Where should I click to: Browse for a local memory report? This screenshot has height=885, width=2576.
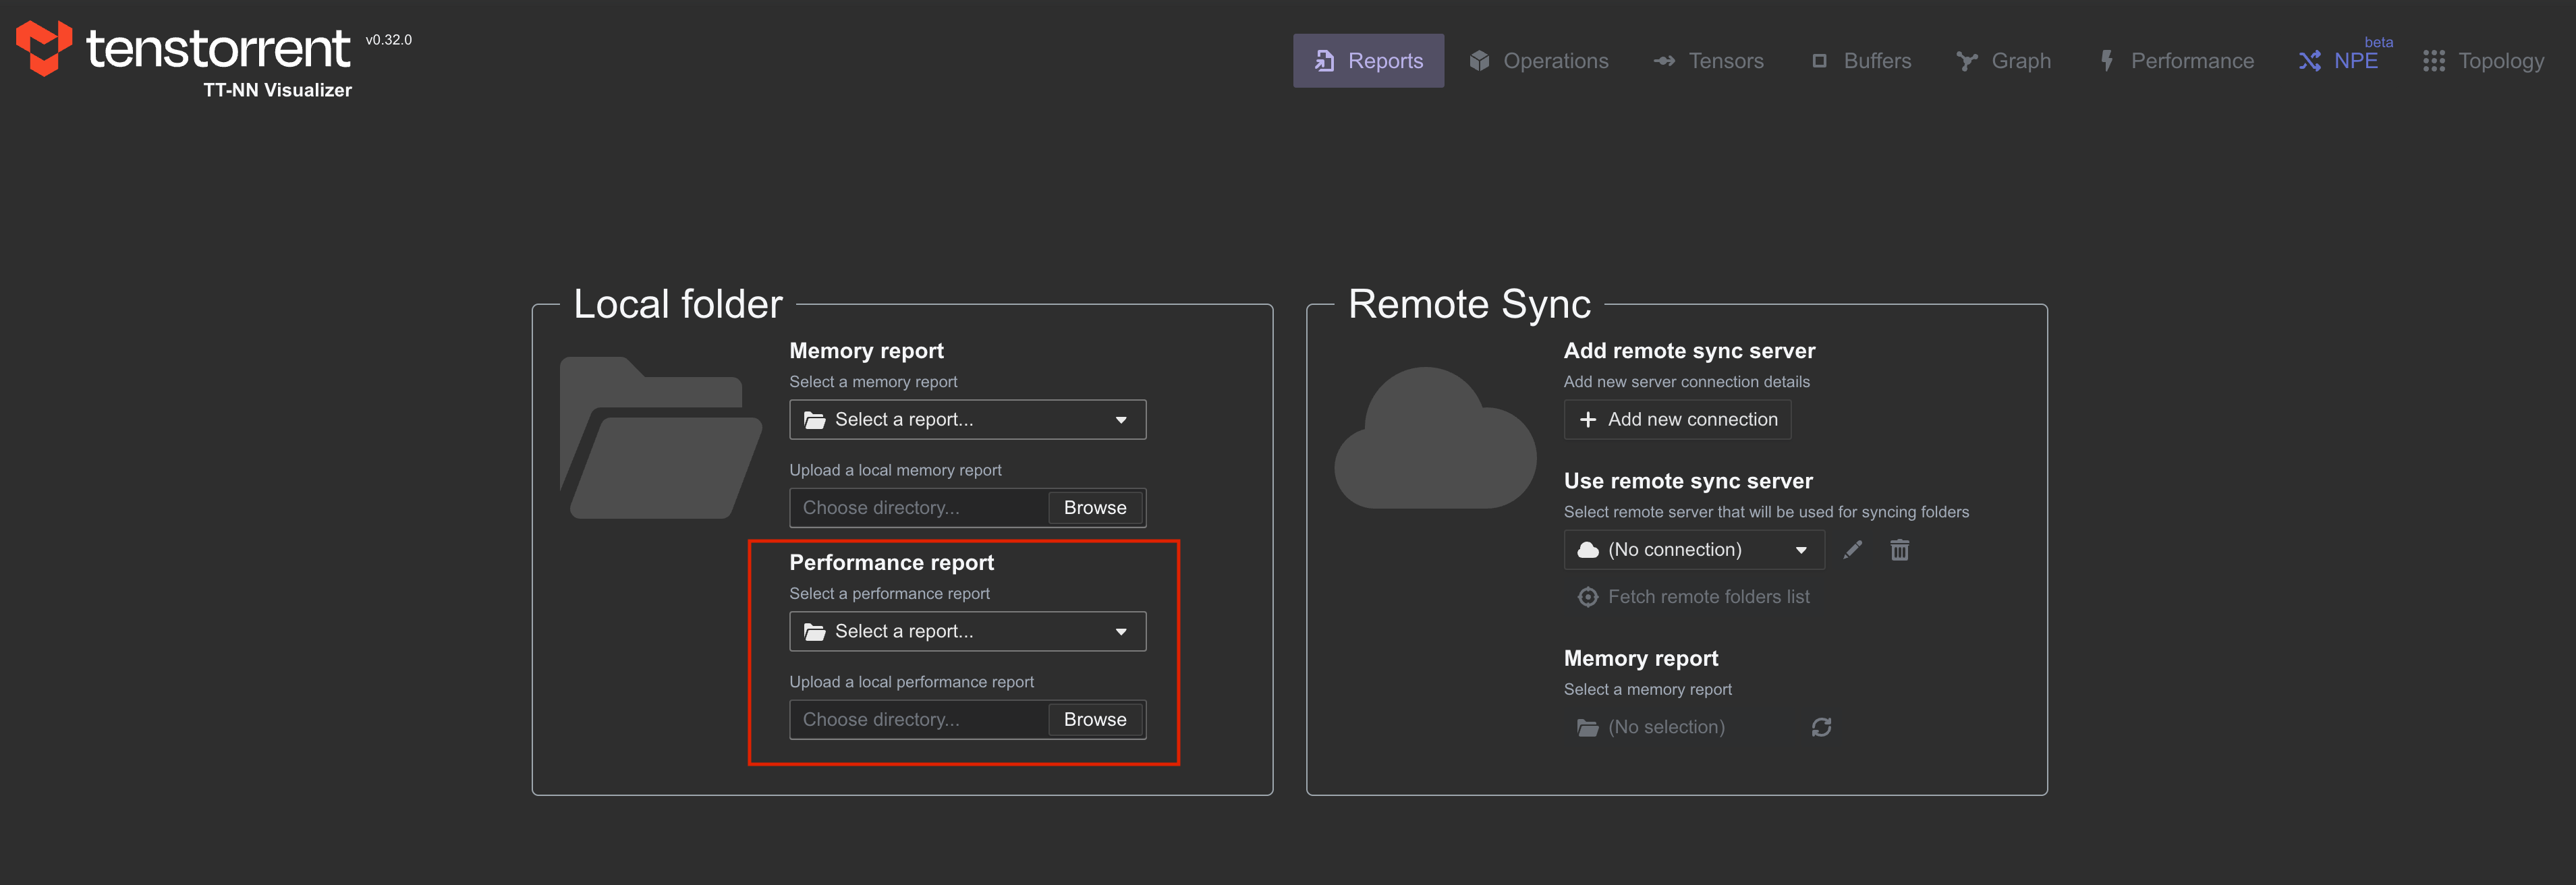[1095, 507]
